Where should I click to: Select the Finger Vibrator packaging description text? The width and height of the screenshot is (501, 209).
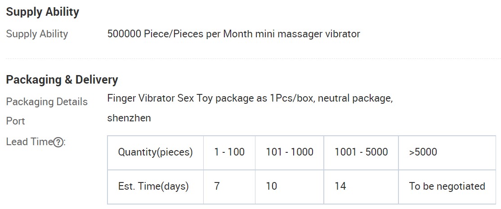click(250, 98)
